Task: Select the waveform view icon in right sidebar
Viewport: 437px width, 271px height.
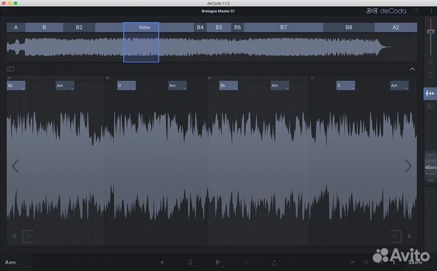Action: point(430,94)
